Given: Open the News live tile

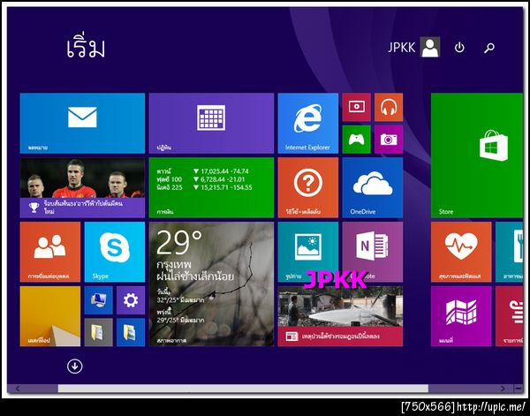Looking at the screenshot, I should pyautogui.click(x=340, y=316).
